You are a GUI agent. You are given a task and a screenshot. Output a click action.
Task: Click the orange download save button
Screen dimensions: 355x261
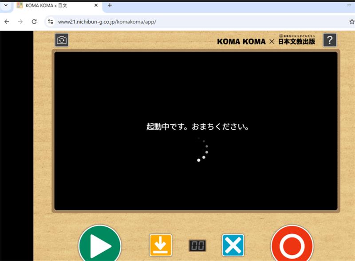tap(161, 245)
